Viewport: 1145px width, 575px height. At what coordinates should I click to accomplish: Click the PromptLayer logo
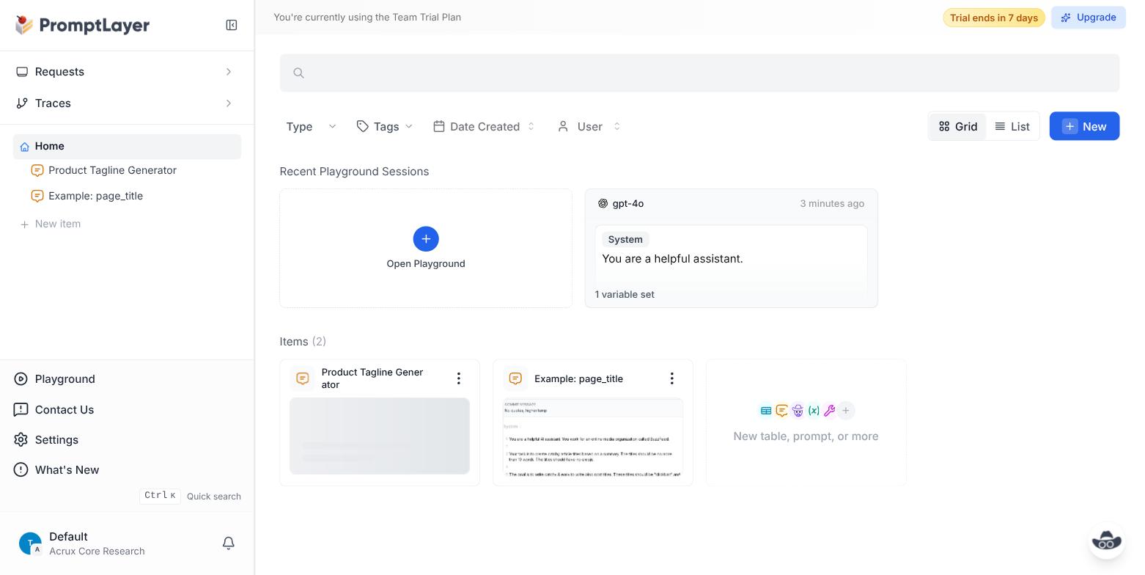pyautogui.click(x=82, y=25)
